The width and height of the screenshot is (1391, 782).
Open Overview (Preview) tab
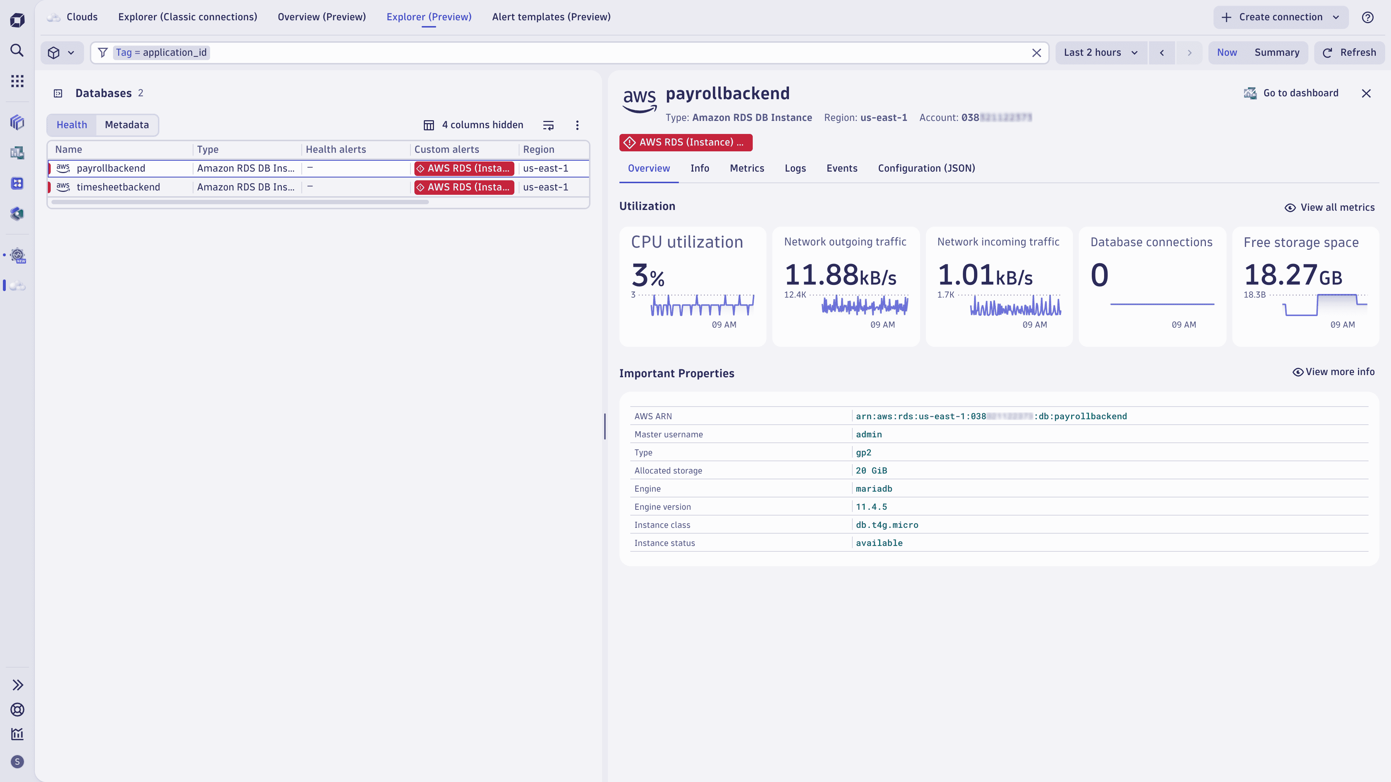coord(322,17)
